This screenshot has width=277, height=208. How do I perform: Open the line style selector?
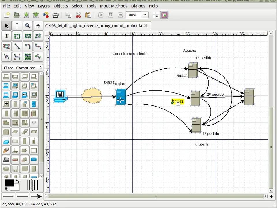tap(22, 196)
